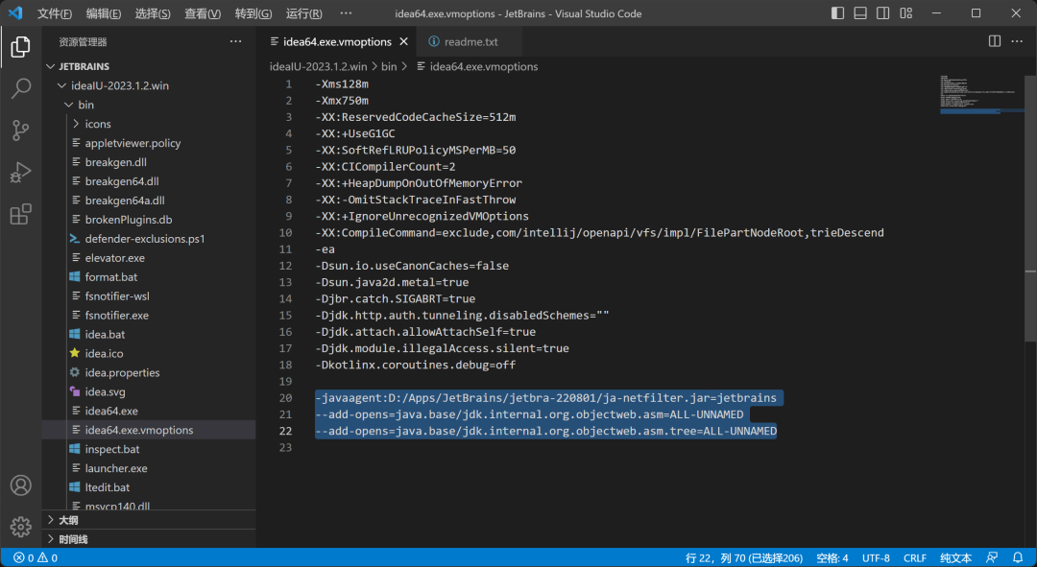Open appletviewer.policy file
Image resolution: width=1037 pixels, height=567 pixels.
(149, 143)
